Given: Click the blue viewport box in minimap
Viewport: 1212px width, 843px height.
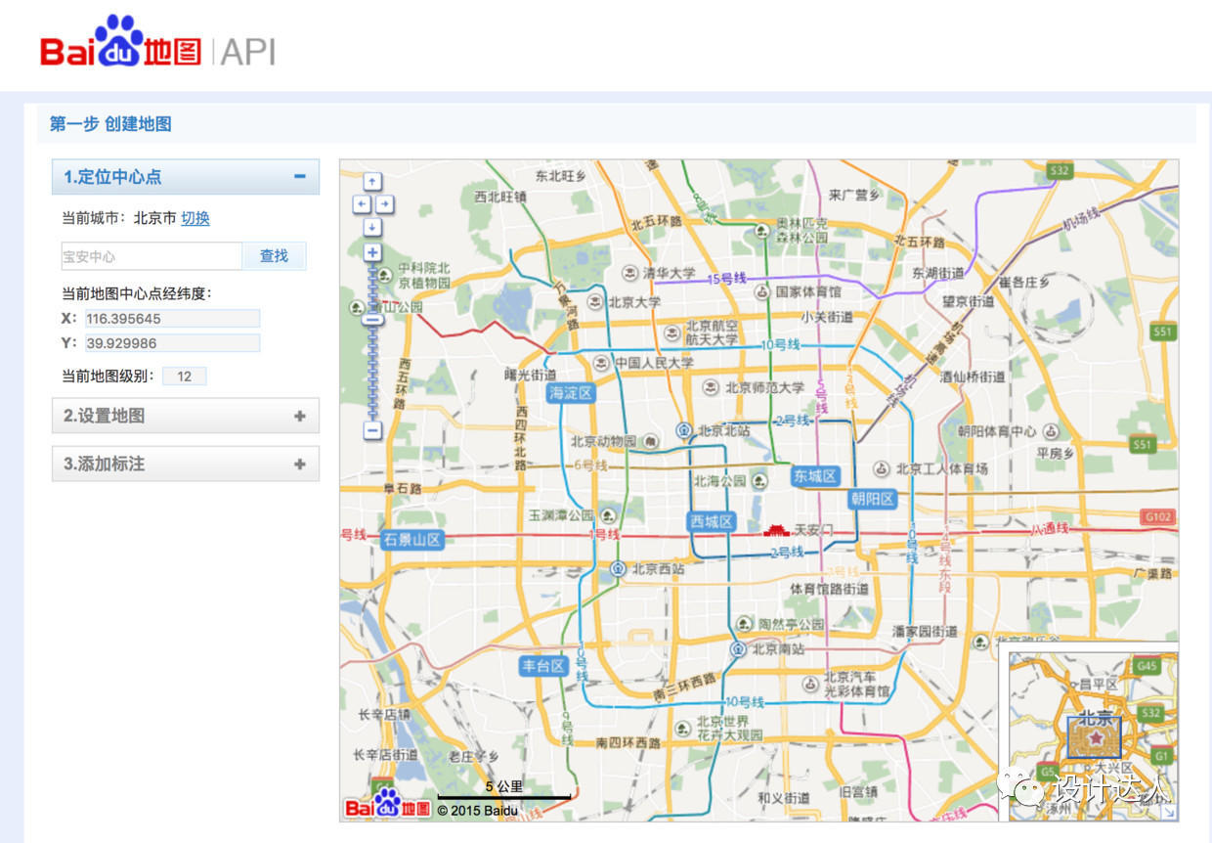Looking at the screenshot, I should tap(1094, 737).
